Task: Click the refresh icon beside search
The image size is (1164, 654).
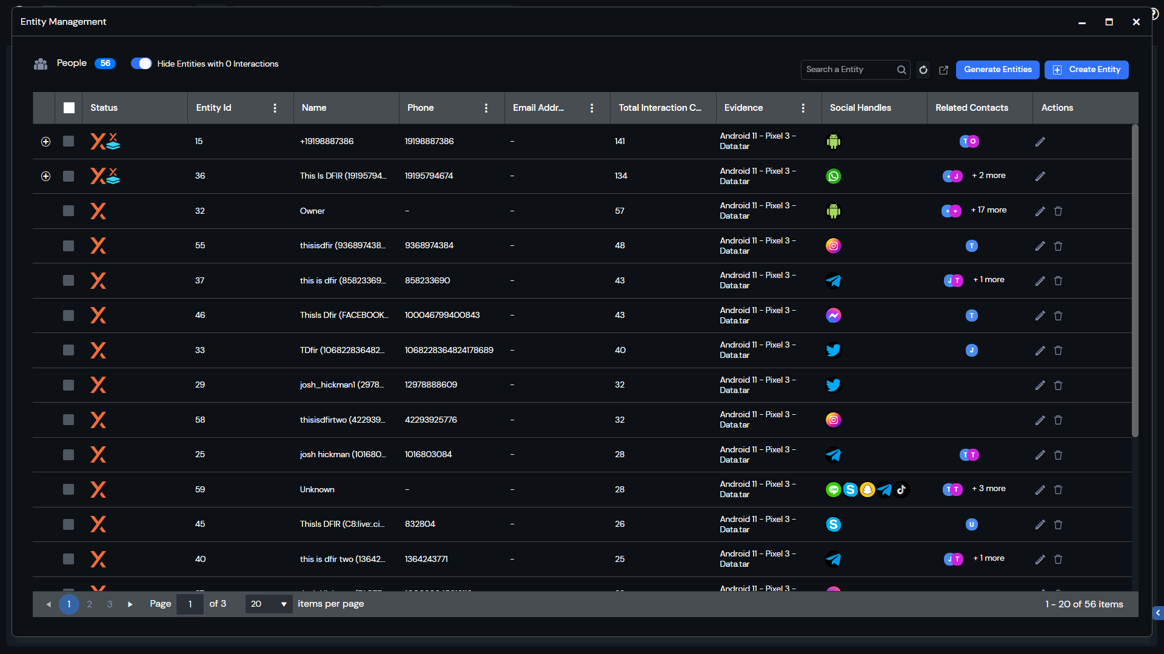Action: [x=923, y=70]
